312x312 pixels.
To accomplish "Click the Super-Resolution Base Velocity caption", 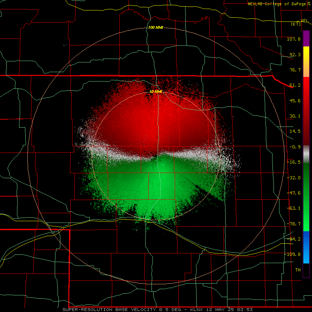I will (157, 310).
